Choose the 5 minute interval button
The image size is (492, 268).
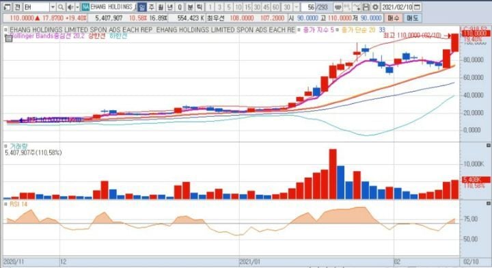point(229,7)
